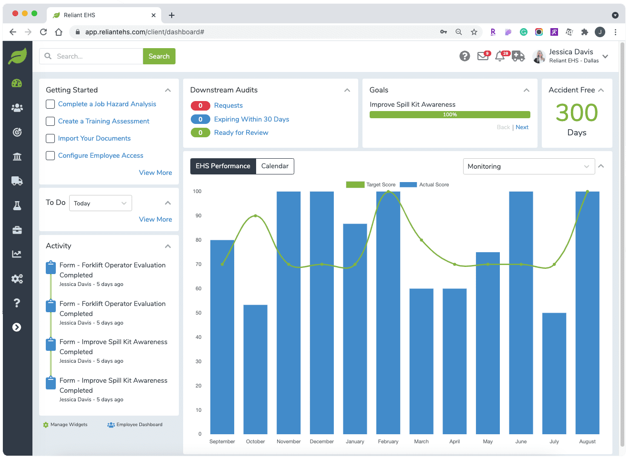Click the browser address bar URL
Screen dimensions: 631x459
(x=145, y=32)
